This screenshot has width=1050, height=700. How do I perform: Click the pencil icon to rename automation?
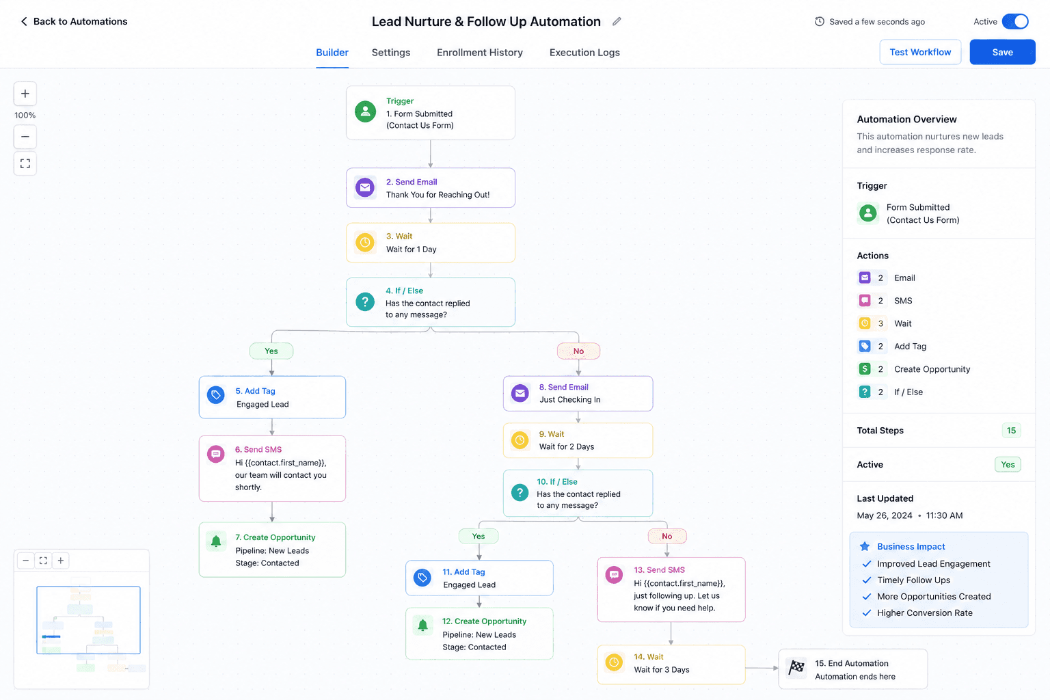pos(617,21)
